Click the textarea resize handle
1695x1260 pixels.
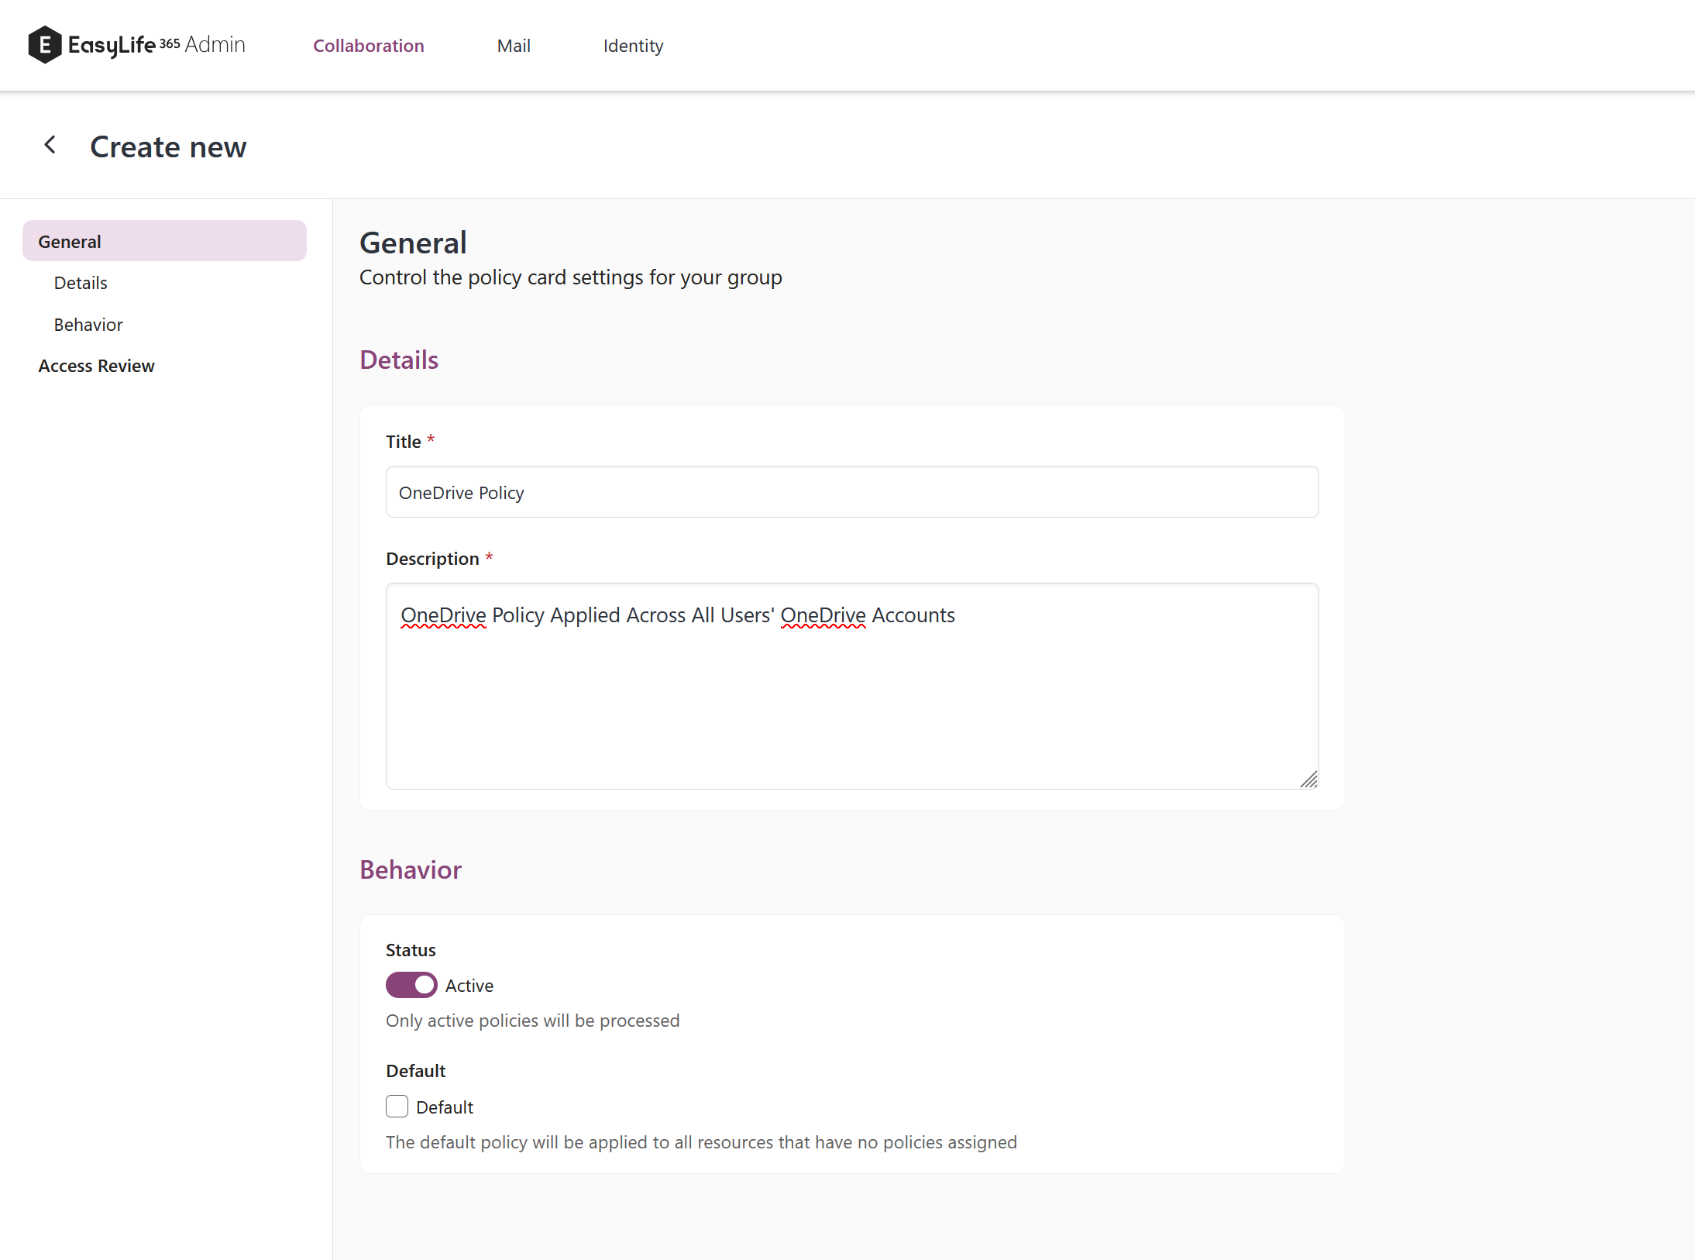(1308, 780)
